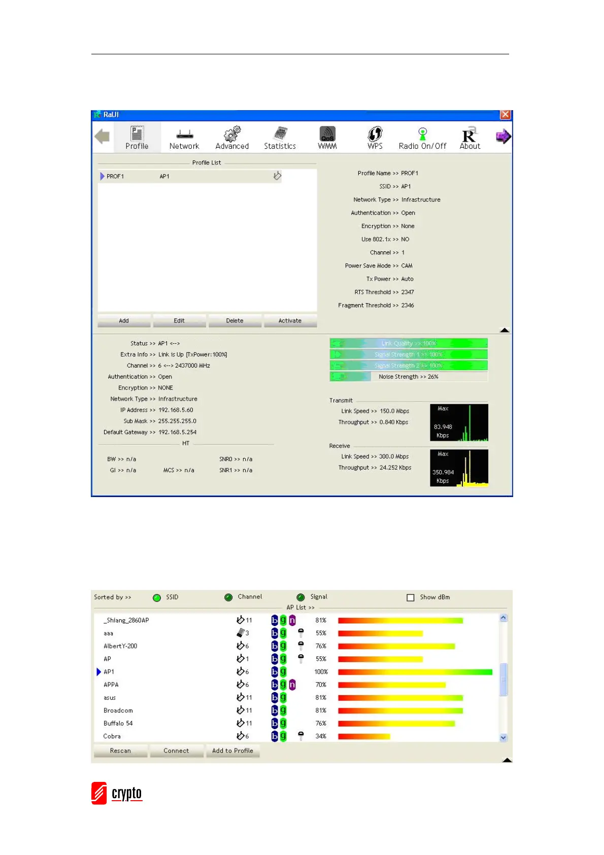
Task: Click the back arrow in toolbar
Action: 102,137
